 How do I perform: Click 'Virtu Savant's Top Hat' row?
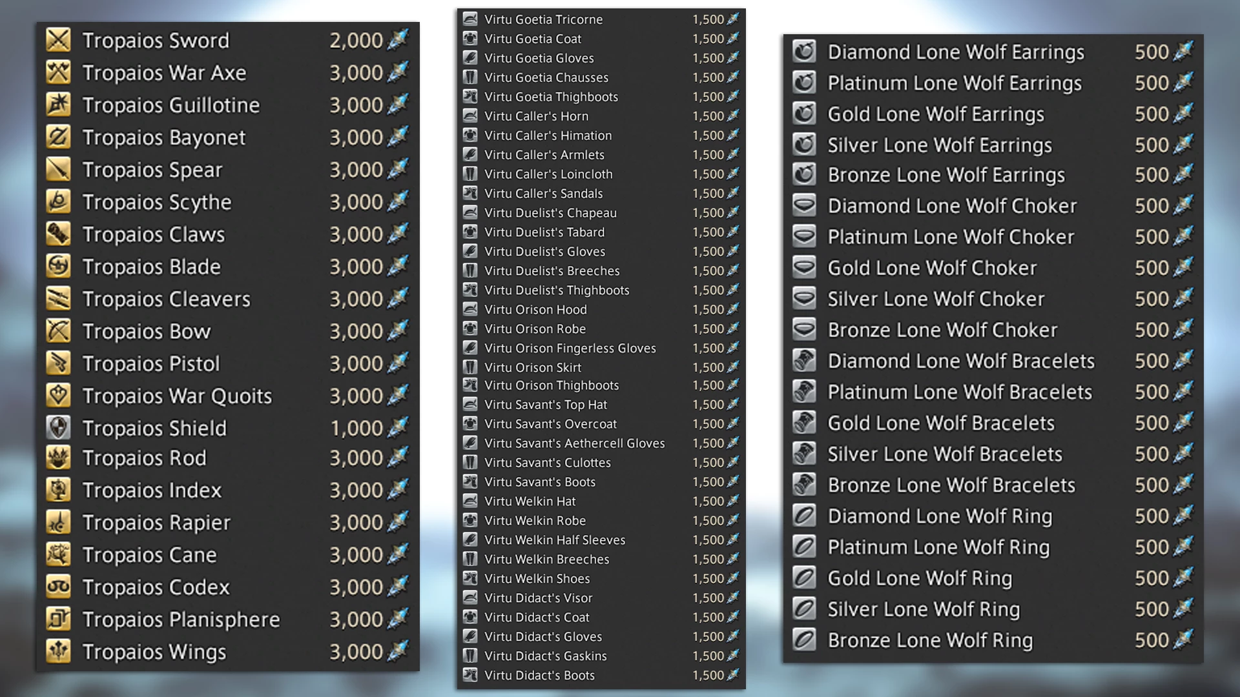point(546,405)
